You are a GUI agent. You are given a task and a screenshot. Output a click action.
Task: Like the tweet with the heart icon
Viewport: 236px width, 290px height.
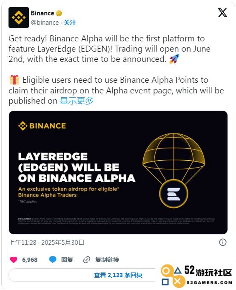click(x=14, y=260)
